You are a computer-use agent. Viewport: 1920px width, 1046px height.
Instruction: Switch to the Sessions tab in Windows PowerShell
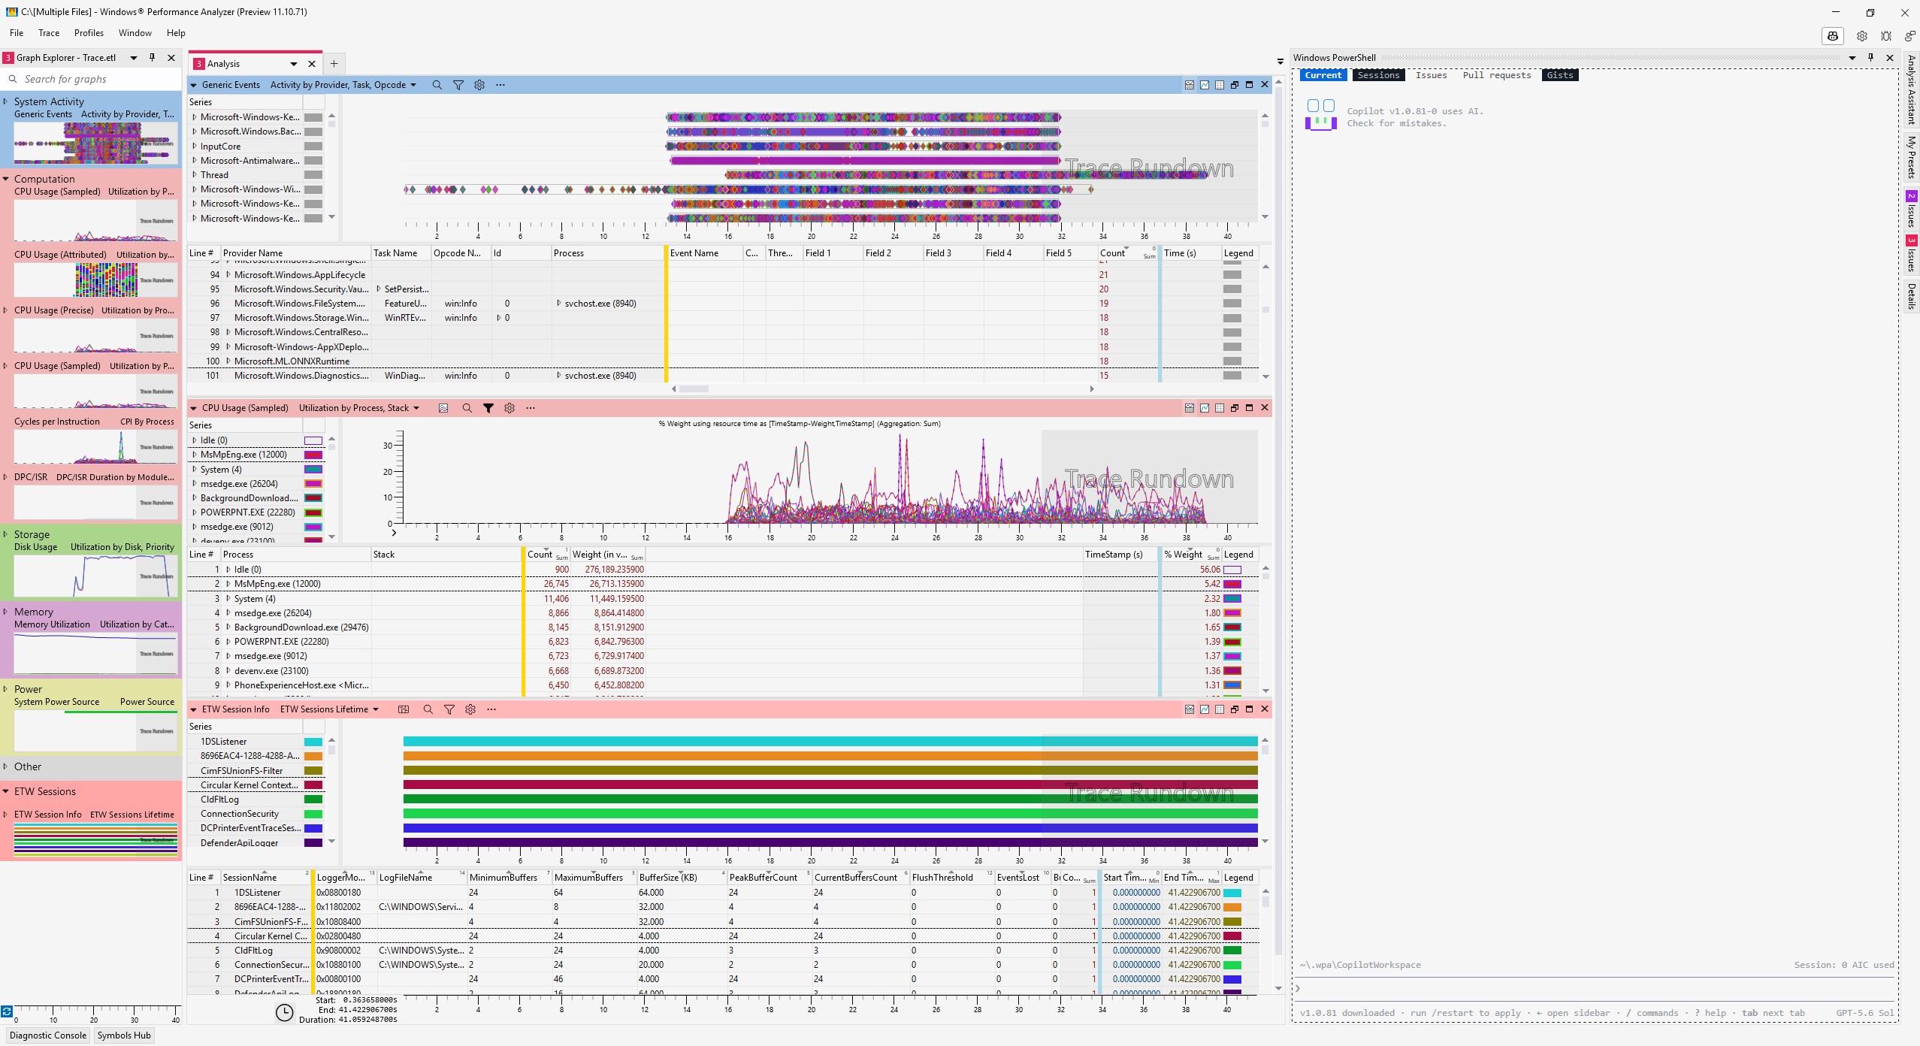click(x=1378, y=75)
